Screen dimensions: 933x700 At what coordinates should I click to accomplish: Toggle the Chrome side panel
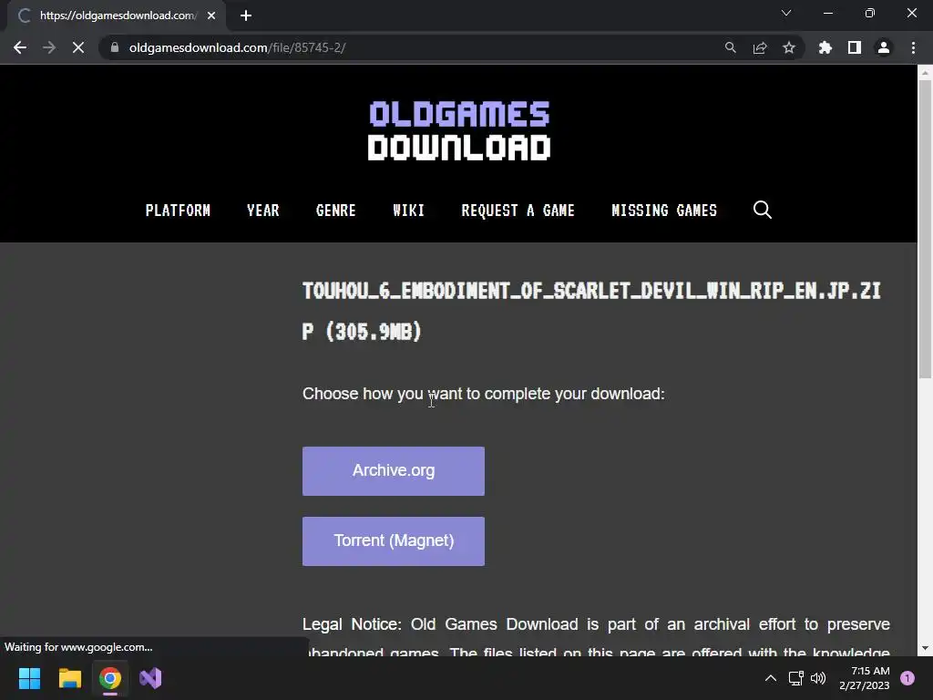pyautogui.click(x=855, y=47)
